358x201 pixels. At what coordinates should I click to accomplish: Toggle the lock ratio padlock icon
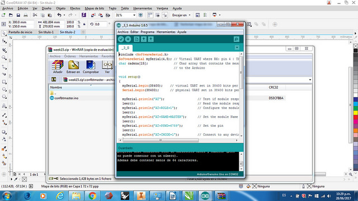[x=84, y=24]
